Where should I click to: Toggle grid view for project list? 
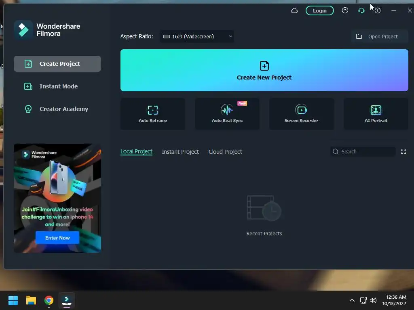pos(403,152)
